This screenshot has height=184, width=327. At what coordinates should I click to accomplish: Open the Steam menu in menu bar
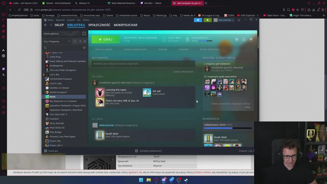[x=50, y=20]
